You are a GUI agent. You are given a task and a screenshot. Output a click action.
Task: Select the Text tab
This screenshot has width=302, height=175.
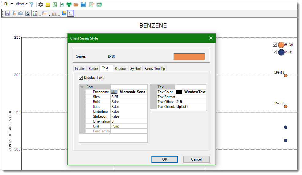[x=105, y=68]
